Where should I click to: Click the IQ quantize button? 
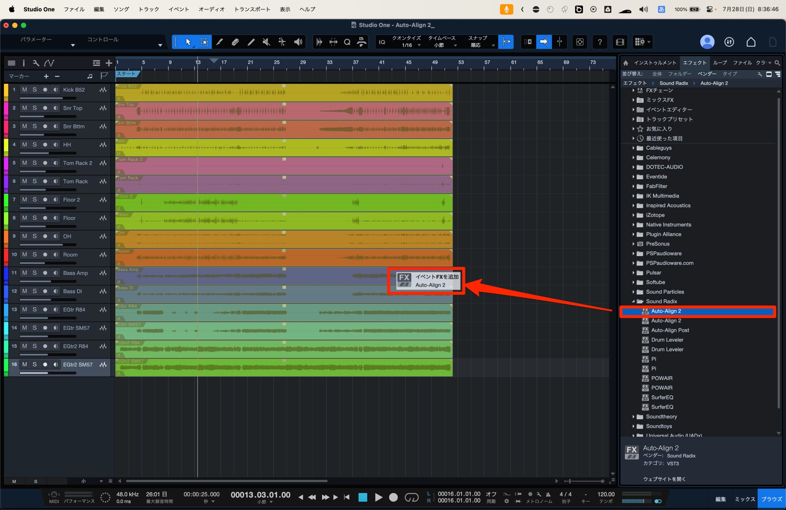[x=382, y=42]
